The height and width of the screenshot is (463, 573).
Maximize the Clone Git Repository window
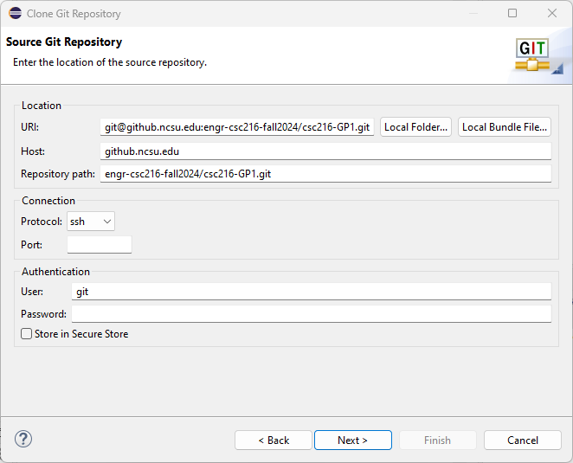[x=512, y=13]
